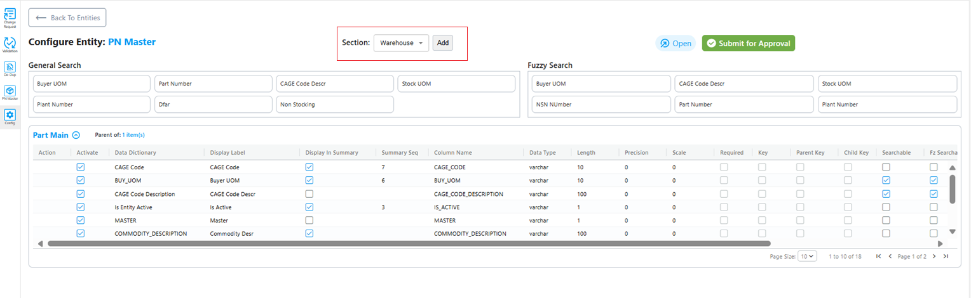Select Plant Number in General Search
This screenshot has width=971, height=298.
(x=92, y=105)
